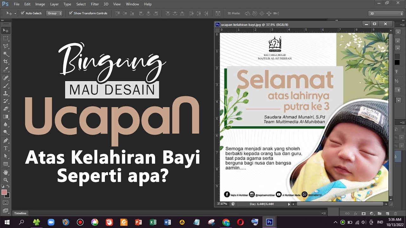Select the Magic Wand tool
The height and width of the screenshot is (228, 406).
point(6,54)
